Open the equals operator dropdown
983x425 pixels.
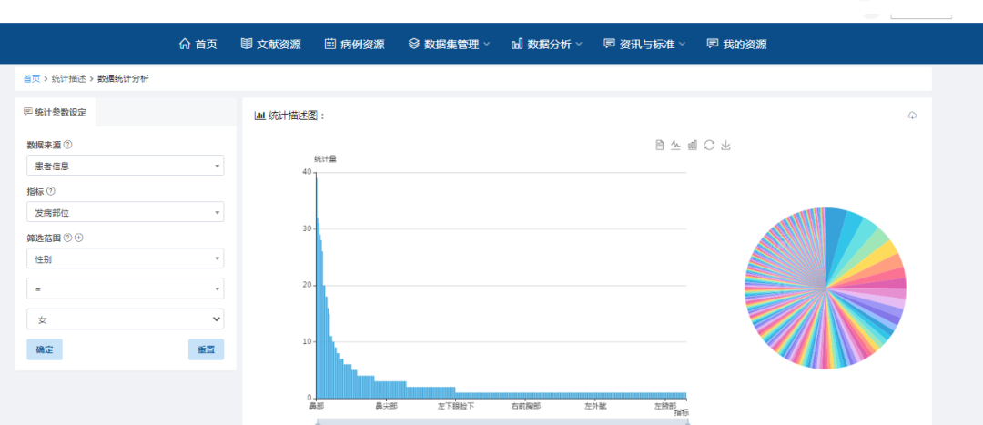[125, 288]
